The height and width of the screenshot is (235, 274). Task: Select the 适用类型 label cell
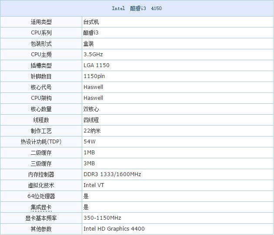[x=41, y=22]
